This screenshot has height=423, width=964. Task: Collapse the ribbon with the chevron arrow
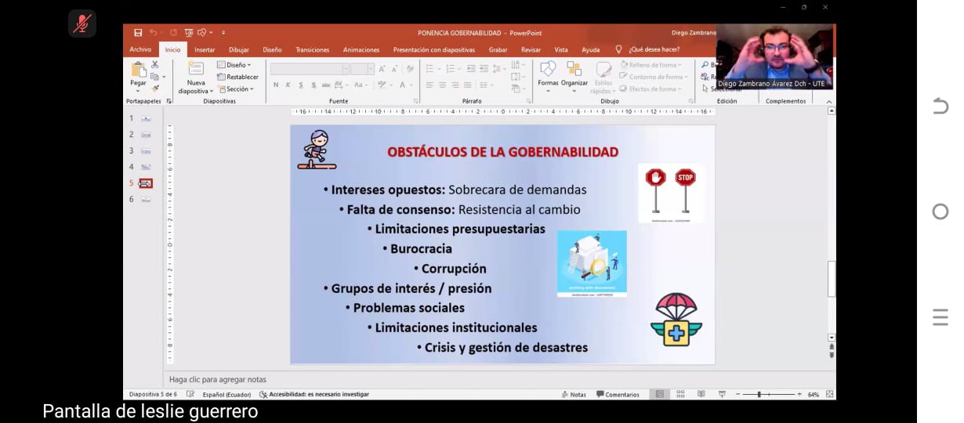828,101
